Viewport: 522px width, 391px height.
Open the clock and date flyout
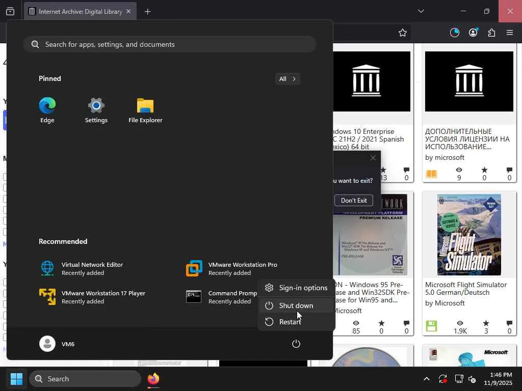pos(498,379)
